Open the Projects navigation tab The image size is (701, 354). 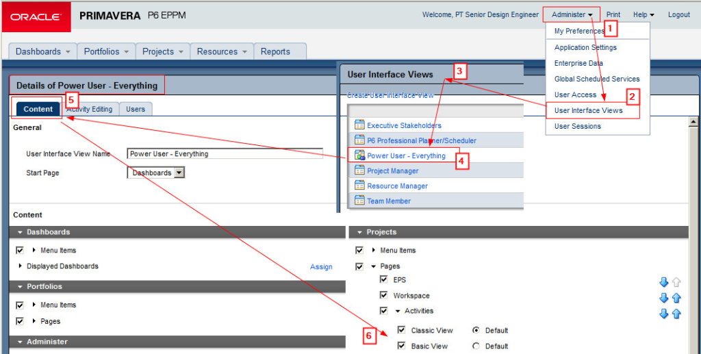(163, 51)
